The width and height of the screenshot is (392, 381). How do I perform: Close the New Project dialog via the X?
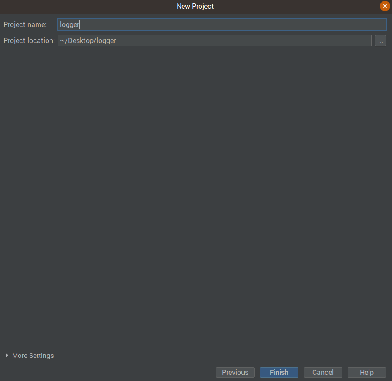(385, 6)
